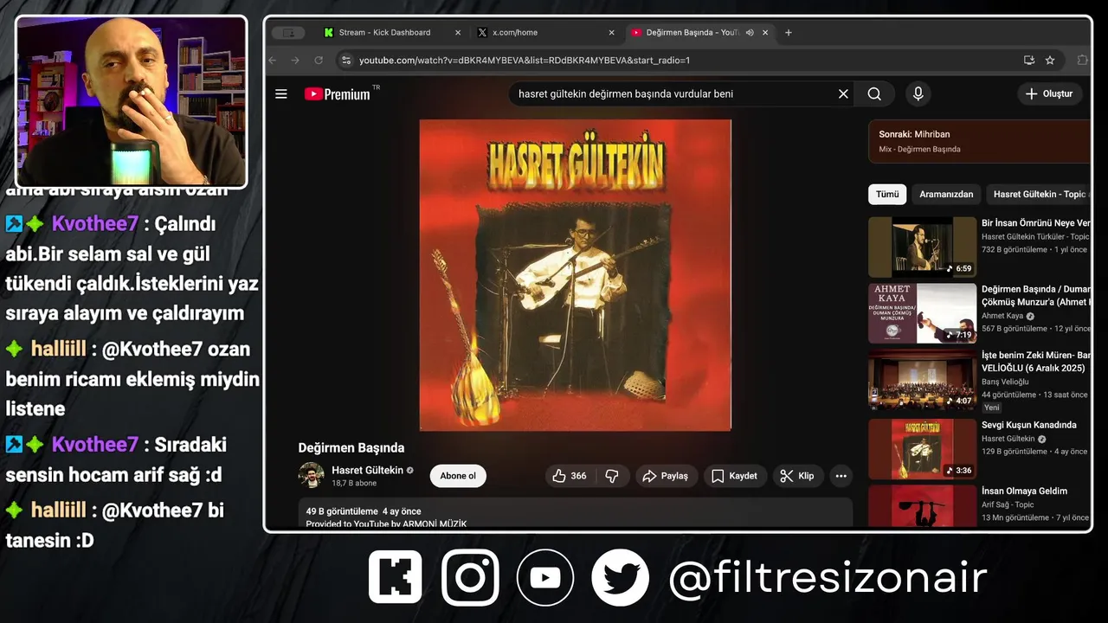Mute the YouTube tab audio icon
The image size is (1108, 623).
pos(750,32)
